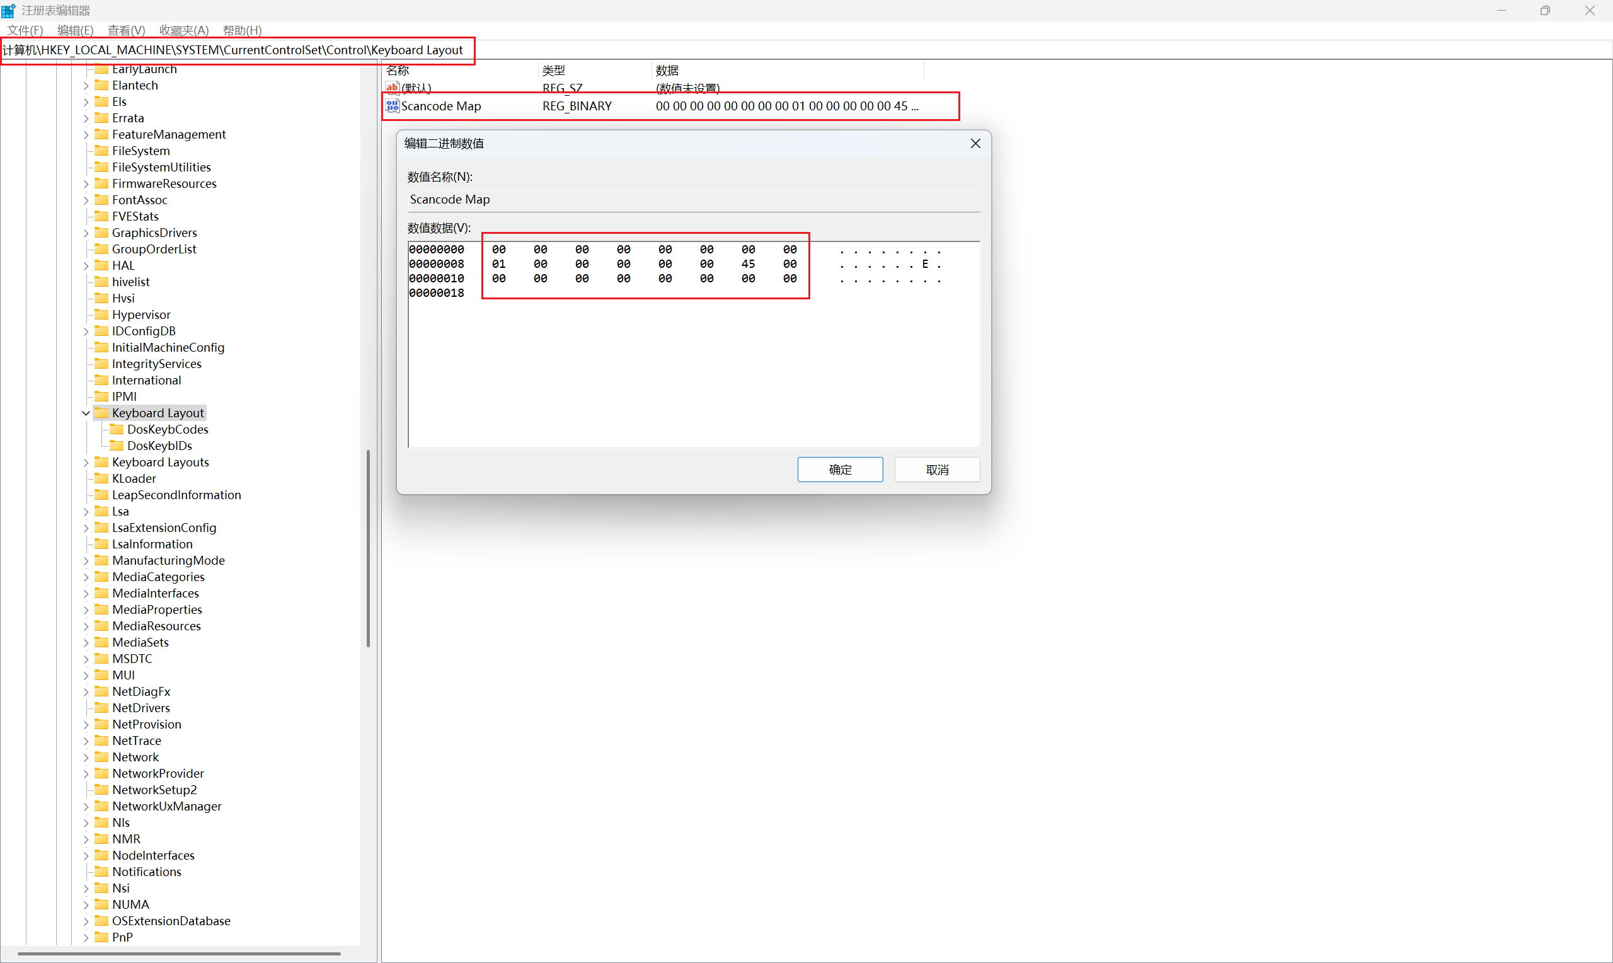This screenshot has width=1613, height=963.
Task: Click the DosKeybIDs folder icon
Action: (x=117, y=445)
